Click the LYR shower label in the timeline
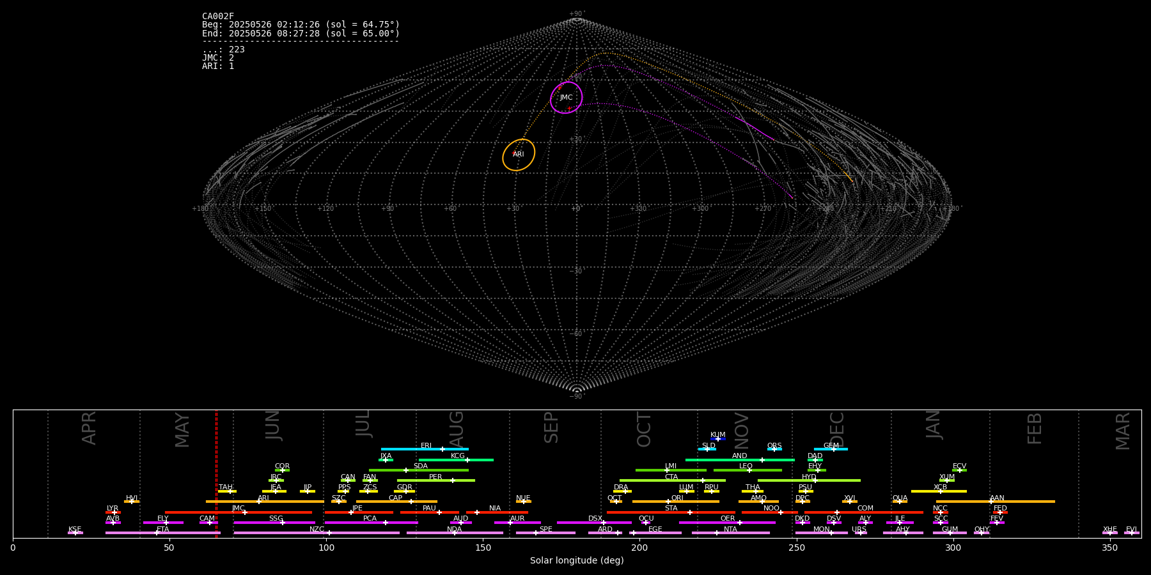Viewport: 1151px width, 575px height. pos(113,509)
